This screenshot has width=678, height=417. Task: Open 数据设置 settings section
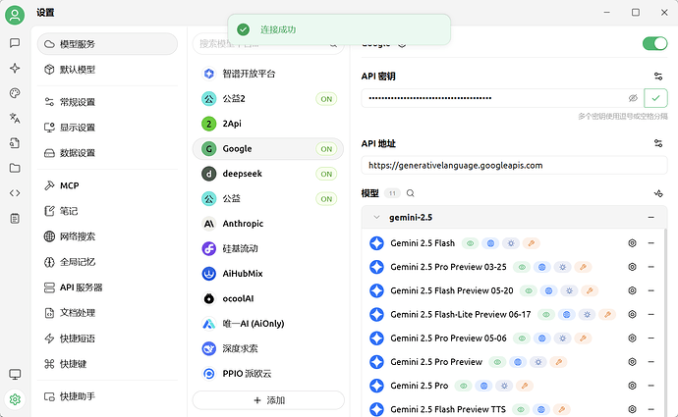[107, 153]
